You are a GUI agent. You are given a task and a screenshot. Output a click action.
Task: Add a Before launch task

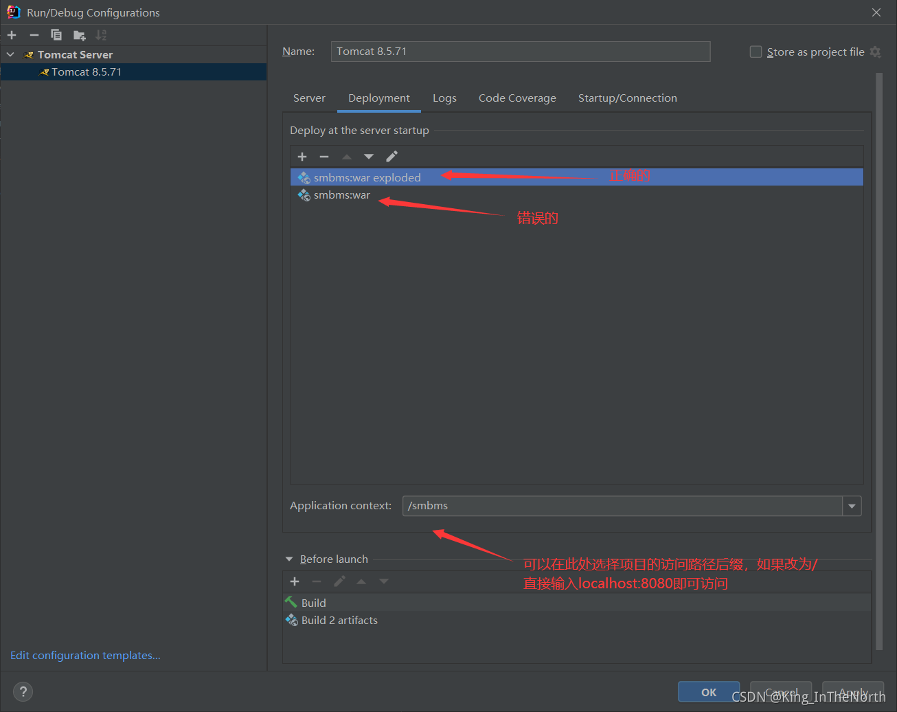pos(295,581)
